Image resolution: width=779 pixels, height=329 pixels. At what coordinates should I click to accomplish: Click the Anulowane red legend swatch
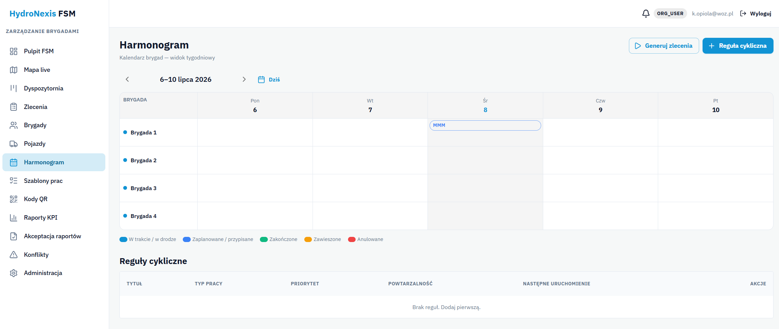(351, 239)
